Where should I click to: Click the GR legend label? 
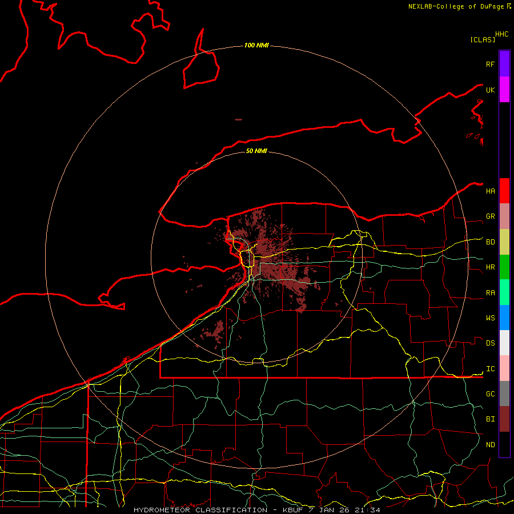click(490, 216)
